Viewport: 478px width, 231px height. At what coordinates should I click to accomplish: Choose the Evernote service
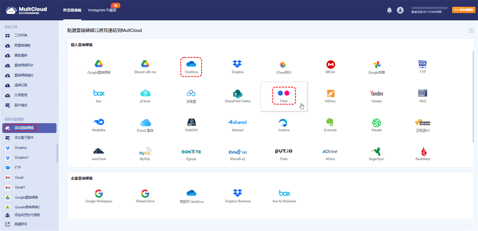coord(330,122)
